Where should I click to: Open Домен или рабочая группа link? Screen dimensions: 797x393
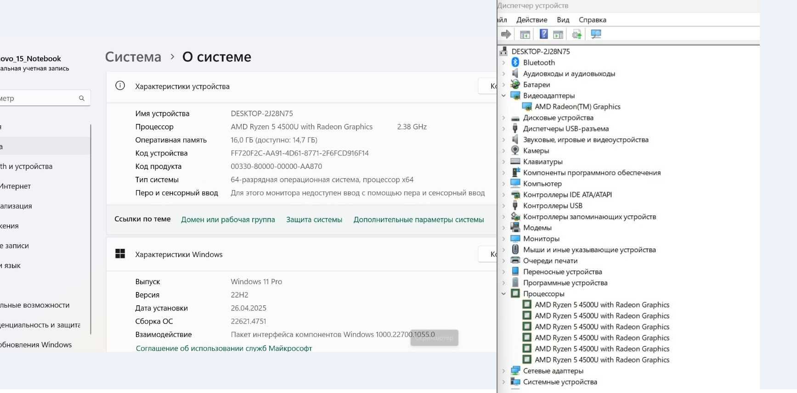click(228, 219)
